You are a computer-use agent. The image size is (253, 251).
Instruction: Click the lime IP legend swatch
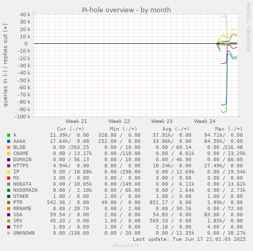(x=9, y=172)
